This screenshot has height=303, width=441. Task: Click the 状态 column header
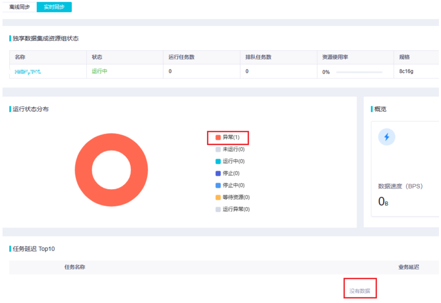[97, 57]
